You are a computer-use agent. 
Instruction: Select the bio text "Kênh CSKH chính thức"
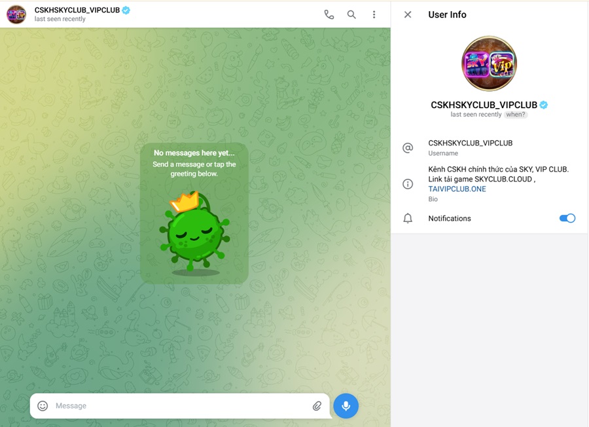tap(464, 169)
